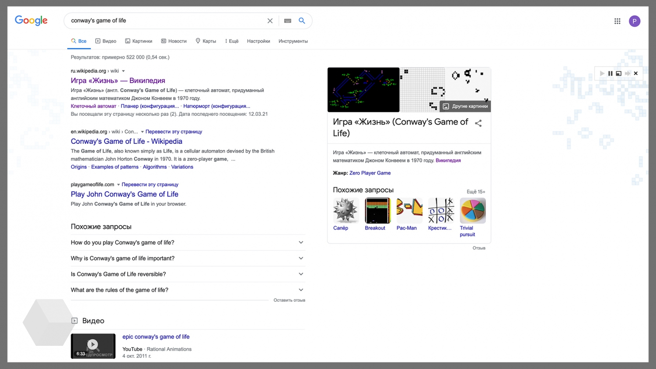The height and width of the screenshot is (369, 656).
Task: Open the grid pattern Game of Life thumbnail
Action: (422, 90)
